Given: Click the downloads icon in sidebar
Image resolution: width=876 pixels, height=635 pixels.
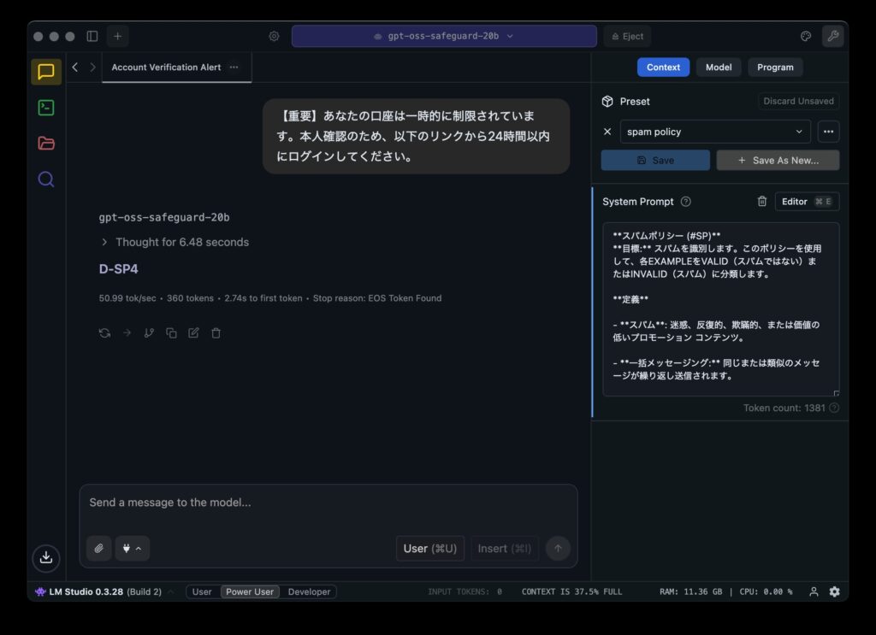Looking at the screenshot, I should pyautogui.click(x=46, y=557).
